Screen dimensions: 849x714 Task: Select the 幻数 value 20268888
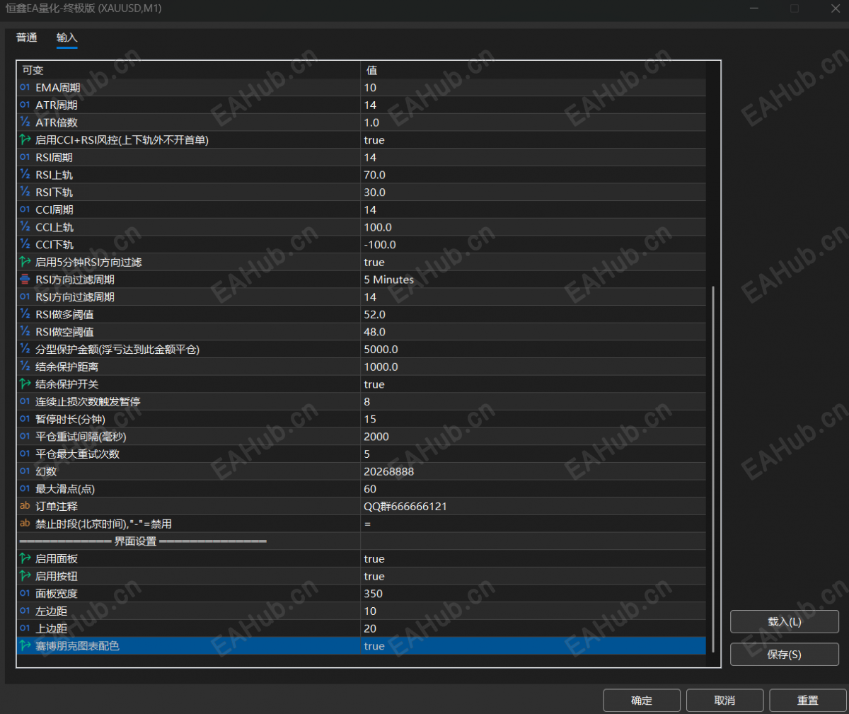point(389,472)
